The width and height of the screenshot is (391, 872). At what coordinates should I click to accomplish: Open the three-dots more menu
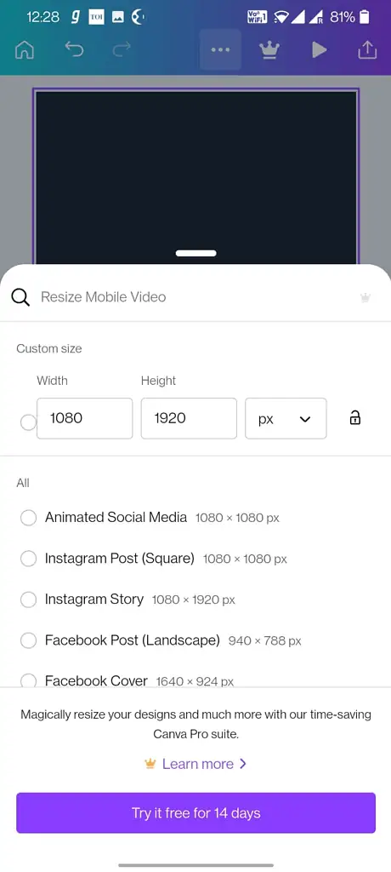point(220,50)
